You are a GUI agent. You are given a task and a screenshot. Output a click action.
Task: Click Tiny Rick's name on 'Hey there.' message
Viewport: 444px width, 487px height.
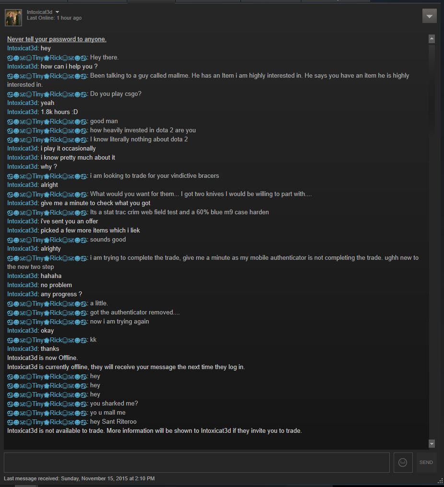[x=47, y=58]
